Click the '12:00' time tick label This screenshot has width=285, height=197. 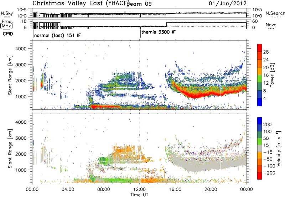pos(139,190)
